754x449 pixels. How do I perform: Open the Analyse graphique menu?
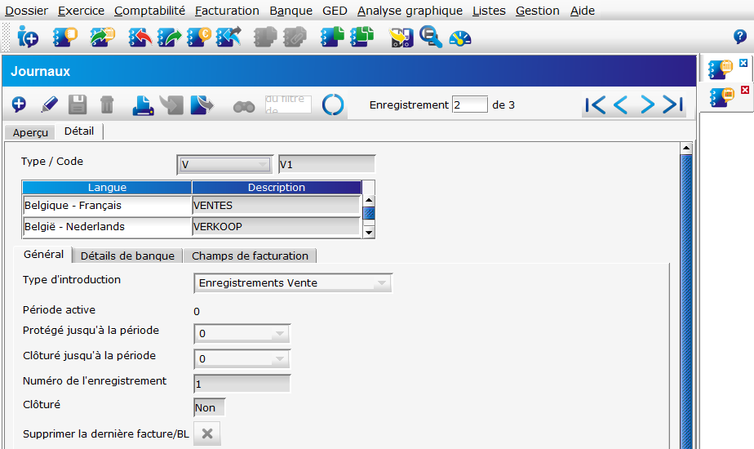tap(410, 11)
